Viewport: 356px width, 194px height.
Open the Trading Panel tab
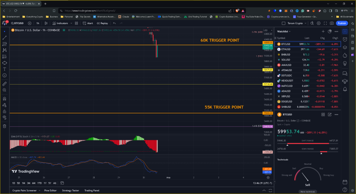92,190
